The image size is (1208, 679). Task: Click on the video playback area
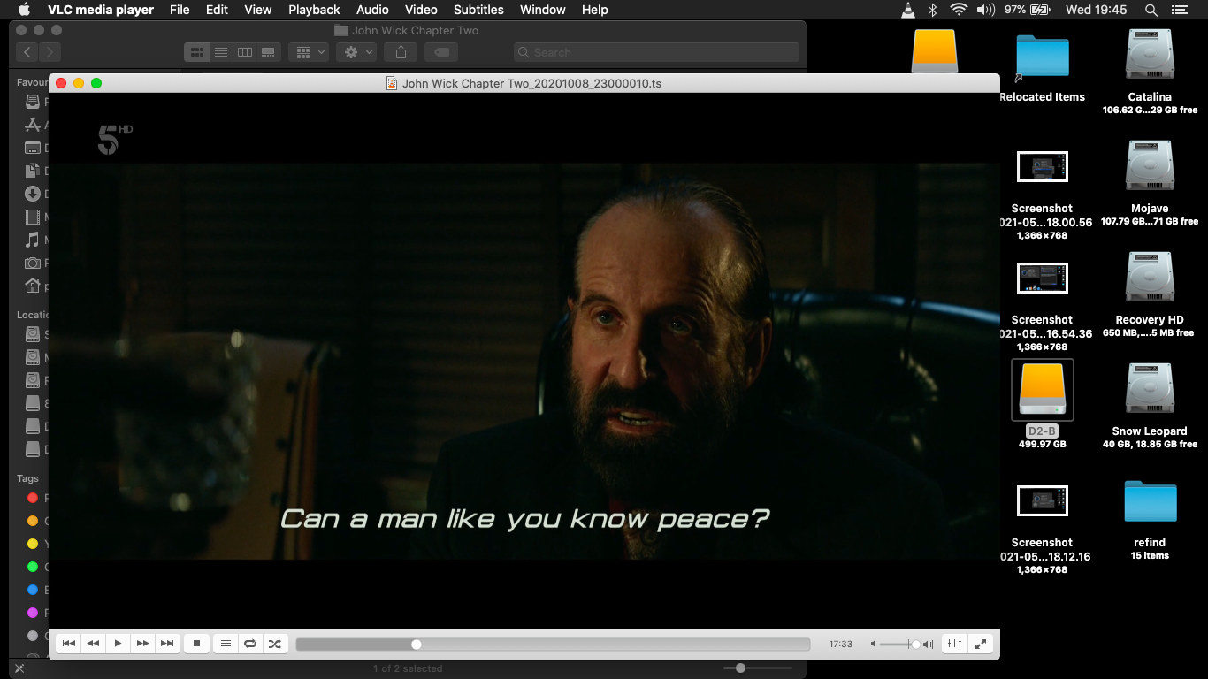524,361
